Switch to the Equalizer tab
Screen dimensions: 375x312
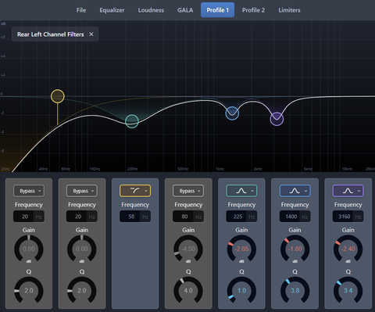tap(112, 10)
